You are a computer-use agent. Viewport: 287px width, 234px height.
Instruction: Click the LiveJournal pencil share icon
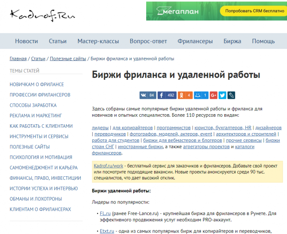tap(231, 95)
